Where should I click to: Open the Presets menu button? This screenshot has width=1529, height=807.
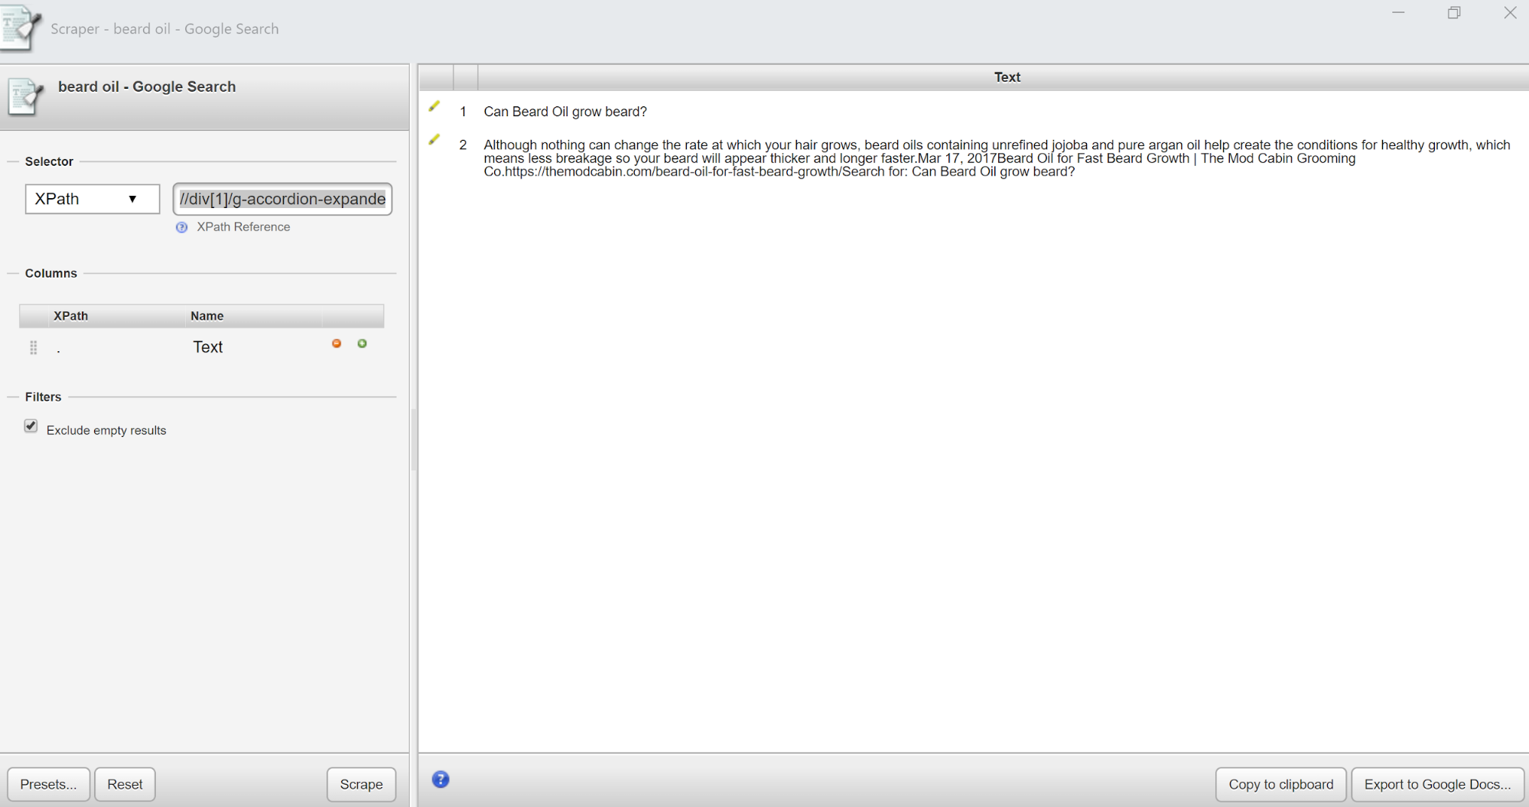pyautogui.click(x=48, y=784)
